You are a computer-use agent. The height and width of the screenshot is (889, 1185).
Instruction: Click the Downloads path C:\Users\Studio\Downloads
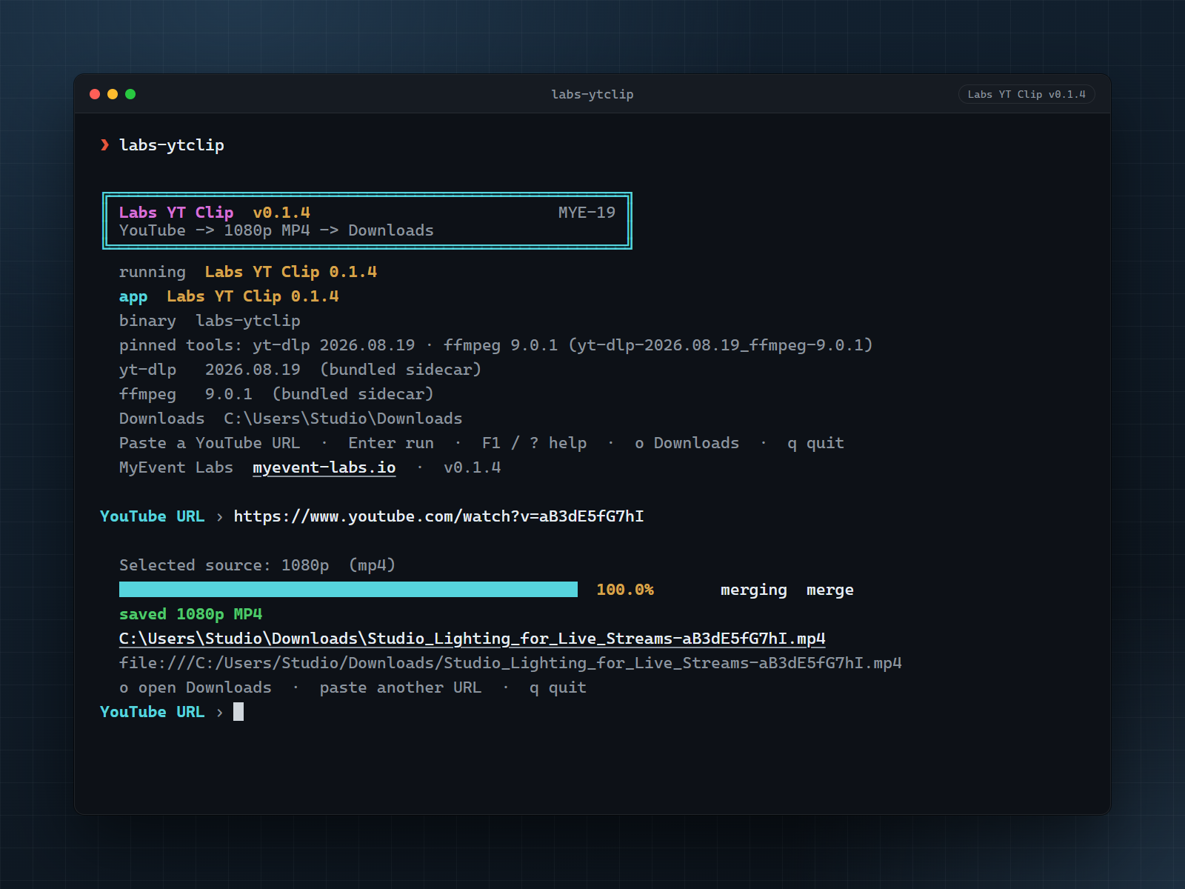point(343,419)
